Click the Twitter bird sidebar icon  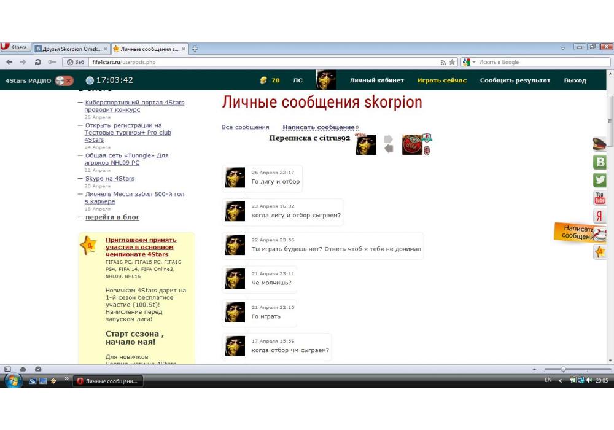click(599, 180)
